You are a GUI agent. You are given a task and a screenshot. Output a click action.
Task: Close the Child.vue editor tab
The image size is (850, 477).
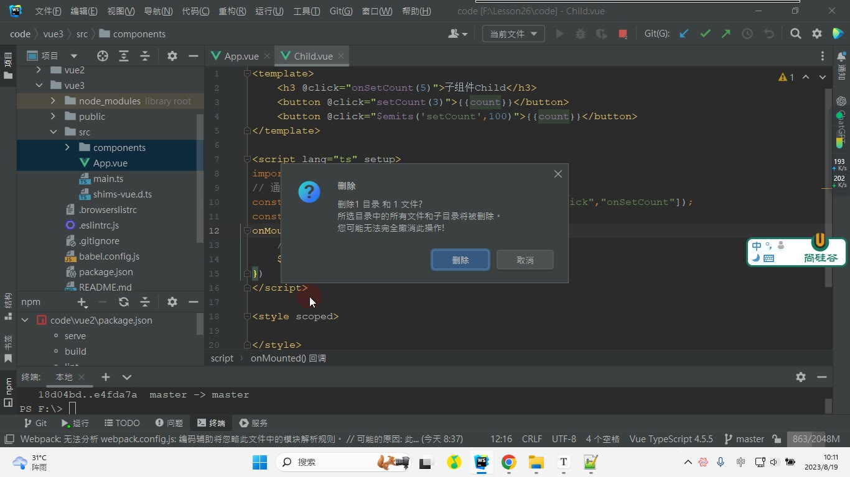tap(341, 56)
